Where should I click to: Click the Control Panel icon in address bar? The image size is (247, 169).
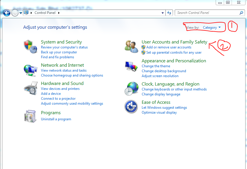(x=26, y=12)
